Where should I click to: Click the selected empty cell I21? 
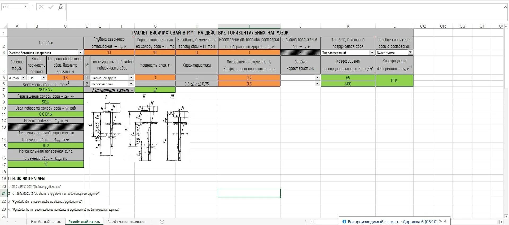coord(249,193)
